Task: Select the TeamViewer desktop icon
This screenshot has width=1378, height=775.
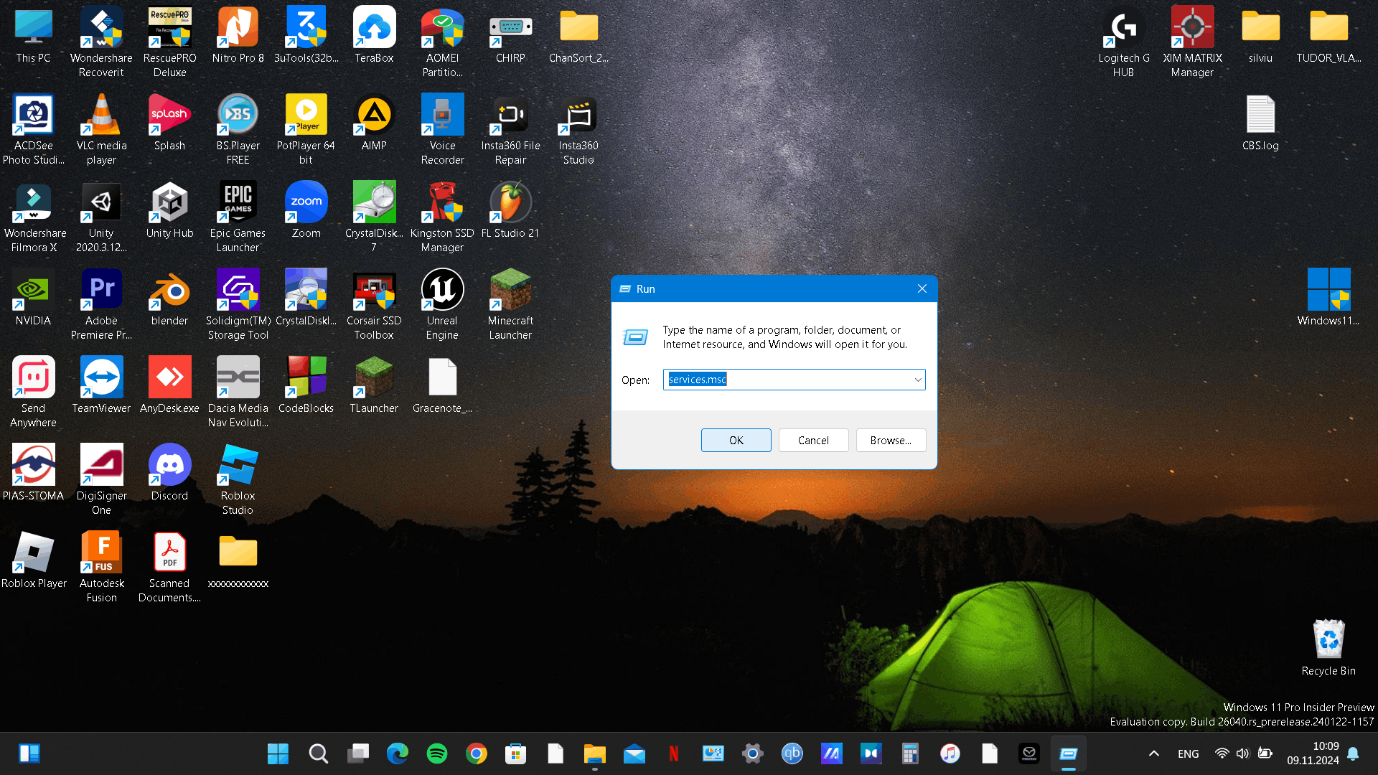Action: (x=101, y=385)
